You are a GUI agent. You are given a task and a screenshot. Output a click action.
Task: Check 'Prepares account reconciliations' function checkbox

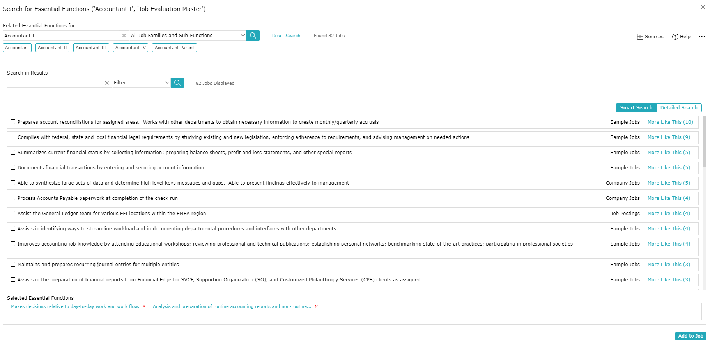tap(13, 122)
